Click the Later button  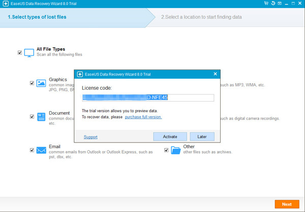click(x=202, y=136)
